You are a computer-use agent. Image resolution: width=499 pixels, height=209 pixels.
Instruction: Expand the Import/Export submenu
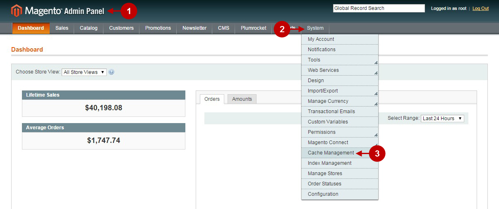(x=339, y=91)
